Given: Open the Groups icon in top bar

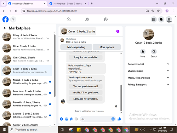Looking at the screenshot, I should 105,20.
